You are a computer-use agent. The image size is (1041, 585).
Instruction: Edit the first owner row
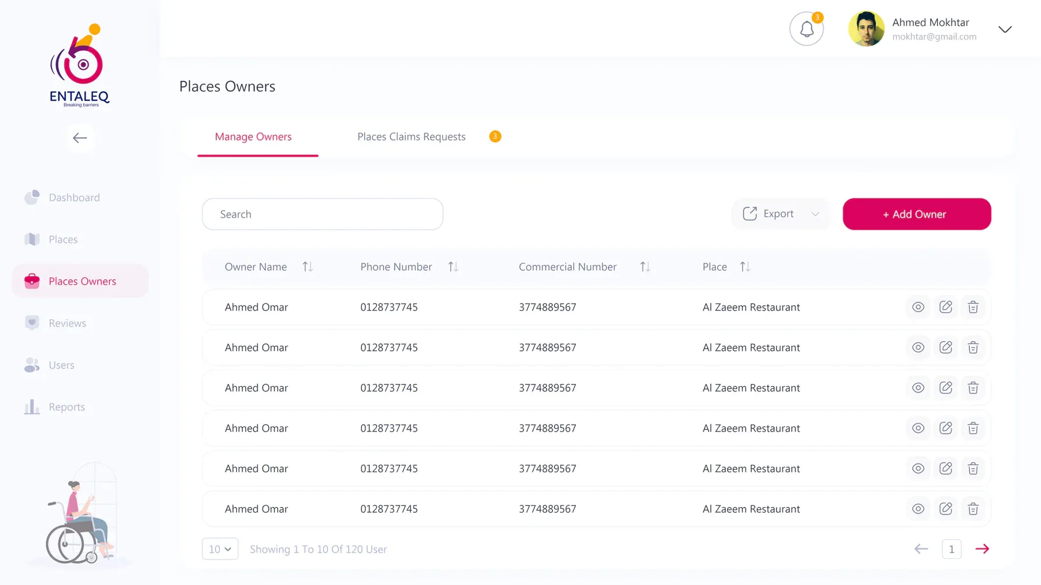click(946, 308)
